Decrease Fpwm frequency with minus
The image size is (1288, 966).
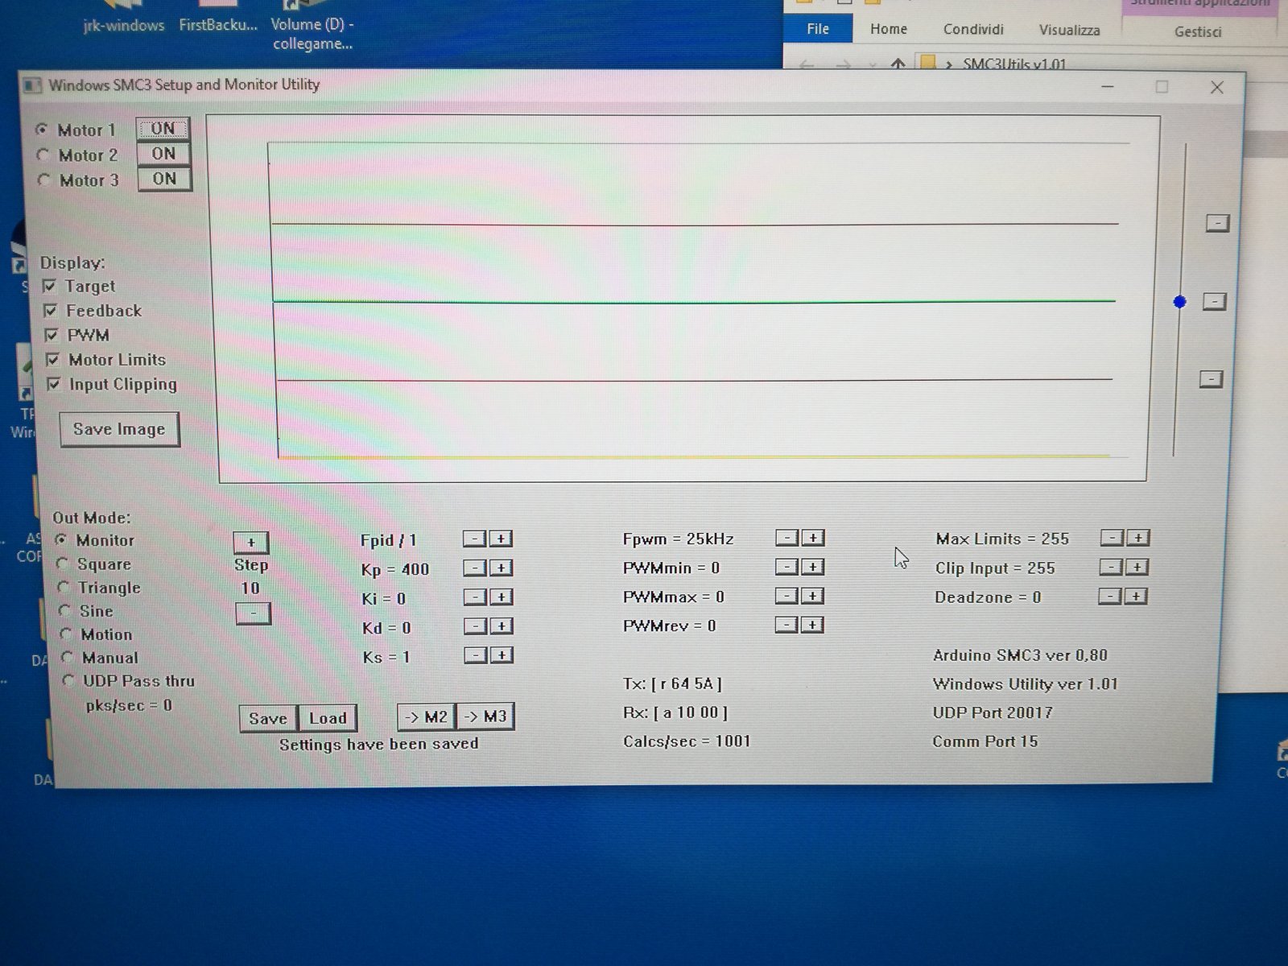(786, 538)
